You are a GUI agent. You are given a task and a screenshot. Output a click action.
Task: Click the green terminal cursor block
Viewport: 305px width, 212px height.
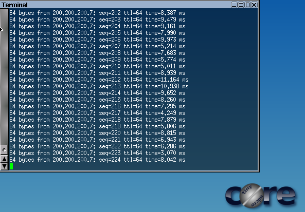tap(11, 166)
